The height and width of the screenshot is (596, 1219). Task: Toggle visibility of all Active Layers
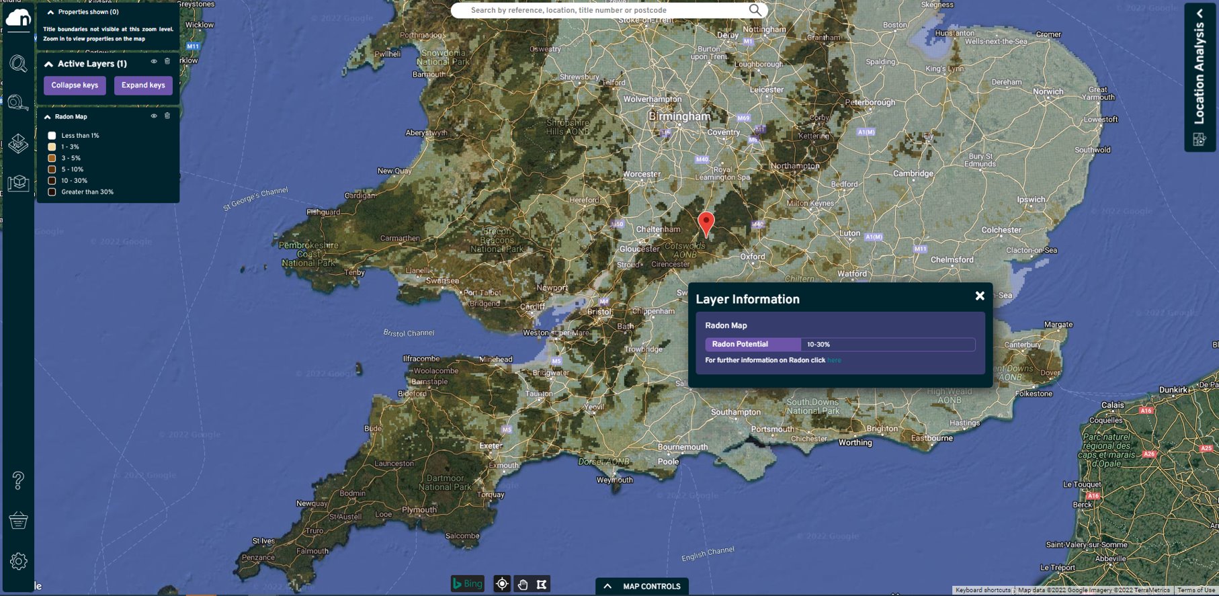click(154, 61)
